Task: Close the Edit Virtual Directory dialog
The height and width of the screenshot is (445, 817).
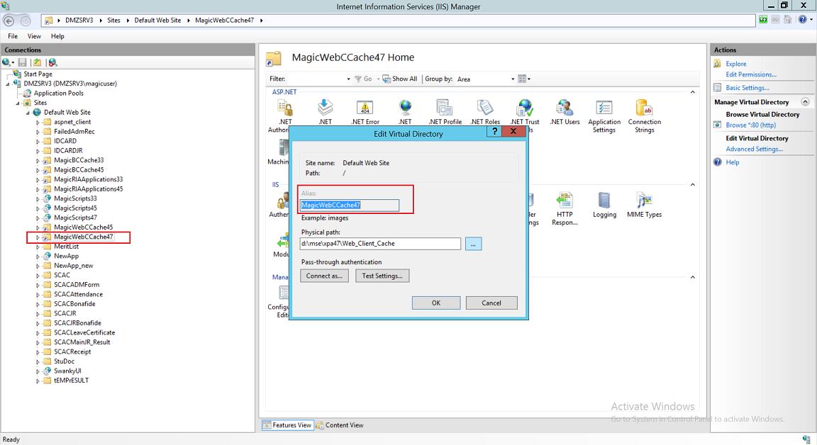Action: pos(513,131)
